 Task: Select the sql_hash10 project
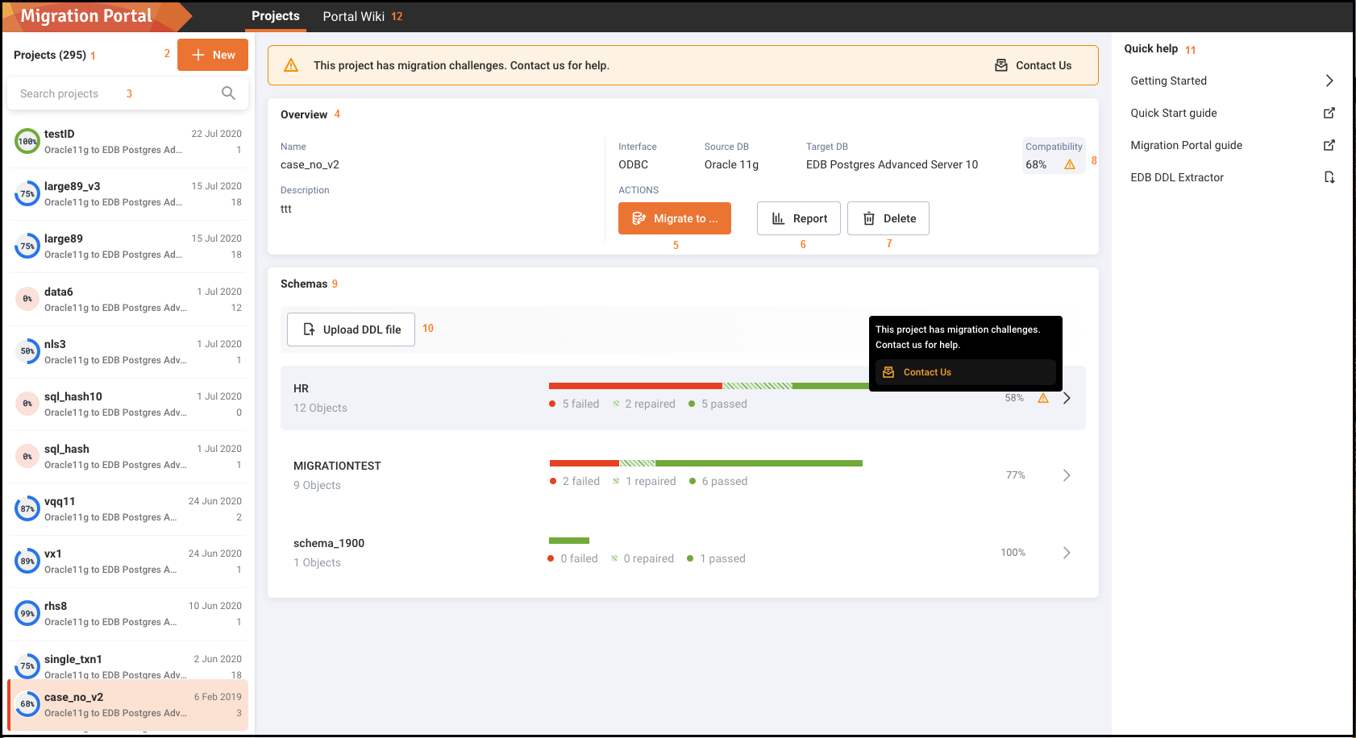(128, 404)
